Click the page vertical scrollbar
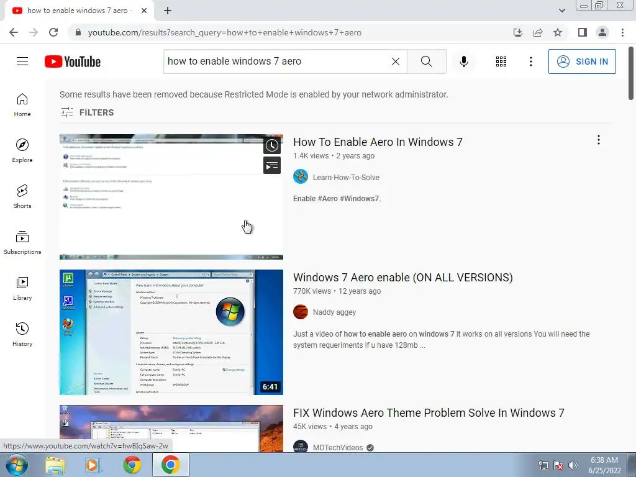The height and width of the screenshot is (477, 636). (x=631, y=73)
